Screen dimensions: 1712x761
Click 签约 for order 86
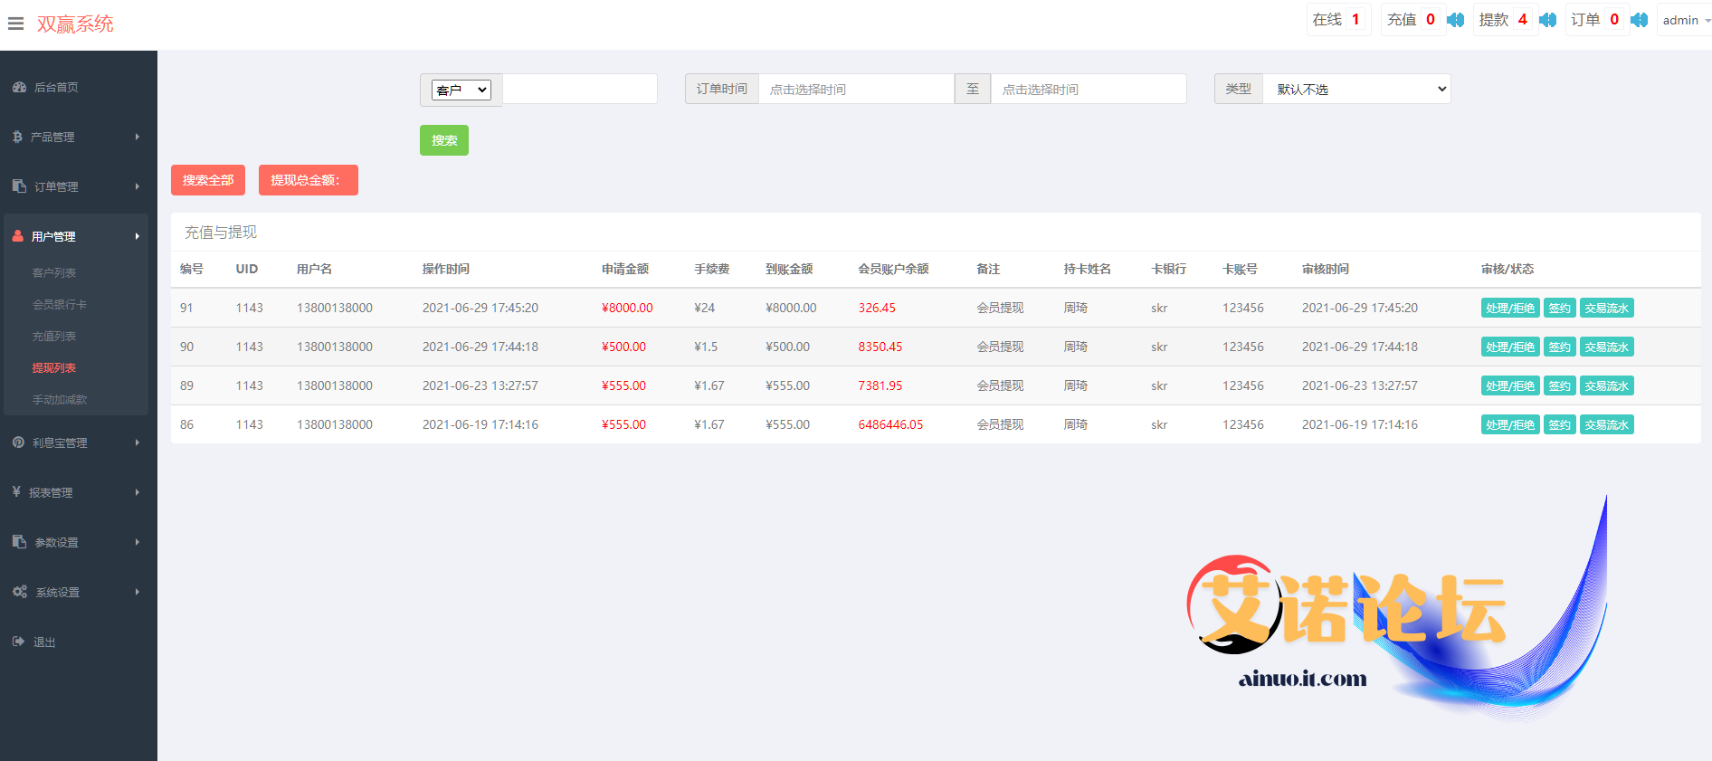pyautogui.click(x=1560, y=424)
